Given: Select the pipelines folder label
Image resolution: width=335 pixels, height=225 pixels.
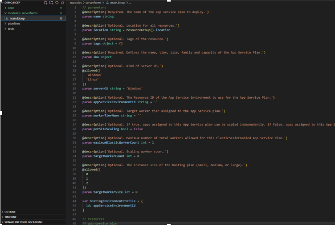Looking at the screenshot, I should pos(14,24).
